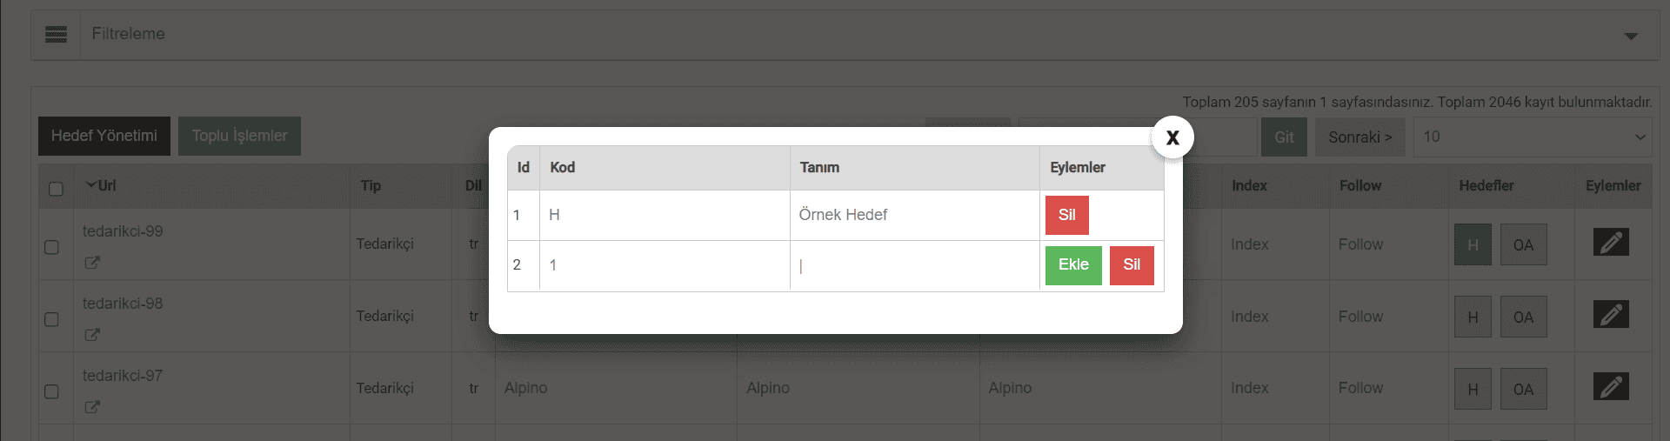Check the tedarikci-99 row checkbox
The height and width of the screenshot is (441, 1670).
click(52, 247)
